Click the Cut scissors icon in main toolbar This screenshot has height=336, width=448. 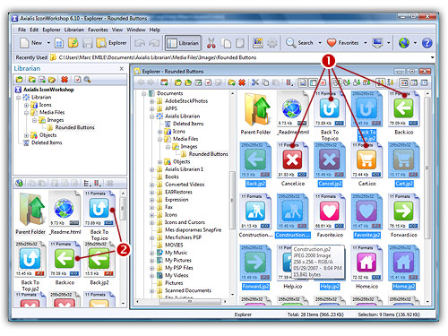211,43
